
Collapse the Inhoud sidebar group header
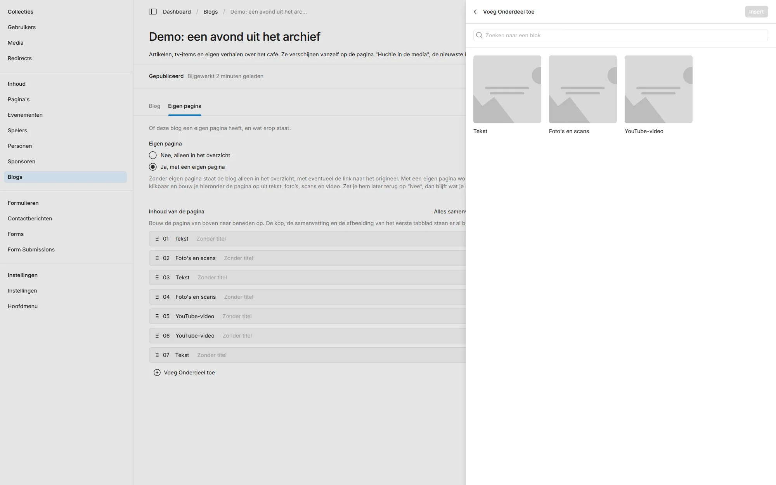(17, 84)
